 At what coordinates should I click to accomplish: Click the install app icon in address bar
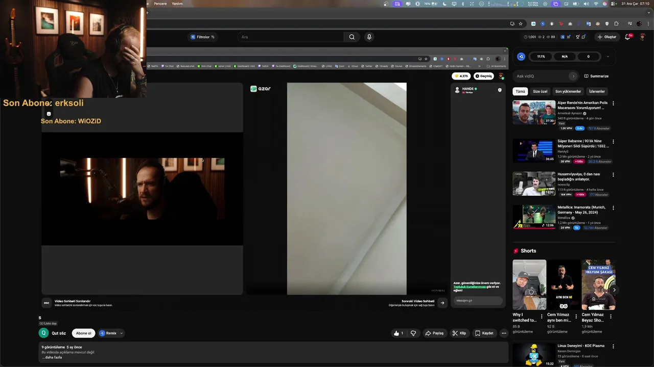pyautogui.click(x=512, y=23)
